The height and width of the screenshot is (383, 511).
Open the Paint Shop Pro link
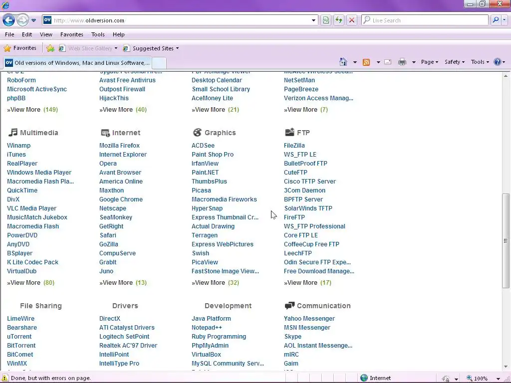[213, 155]
